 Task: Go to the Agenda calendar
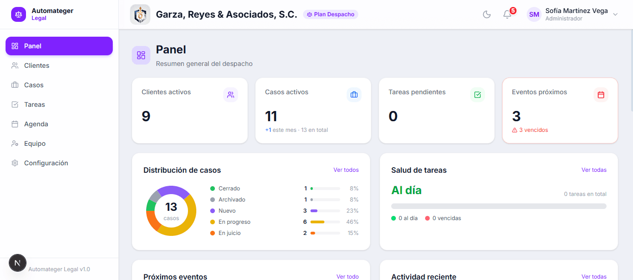tap(36, 124)
